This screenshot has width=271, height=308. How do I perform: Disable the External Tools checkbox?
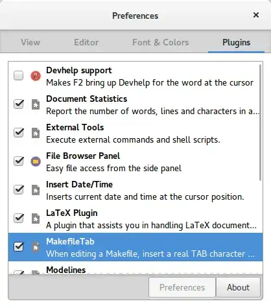[x=19, y=133]
